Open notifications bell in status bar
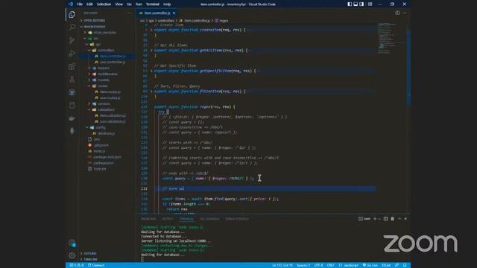The image size is (477, 268). tap(405, 265)
